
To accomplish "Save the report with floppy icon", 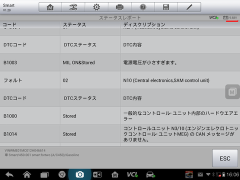I will click(166, 7).
